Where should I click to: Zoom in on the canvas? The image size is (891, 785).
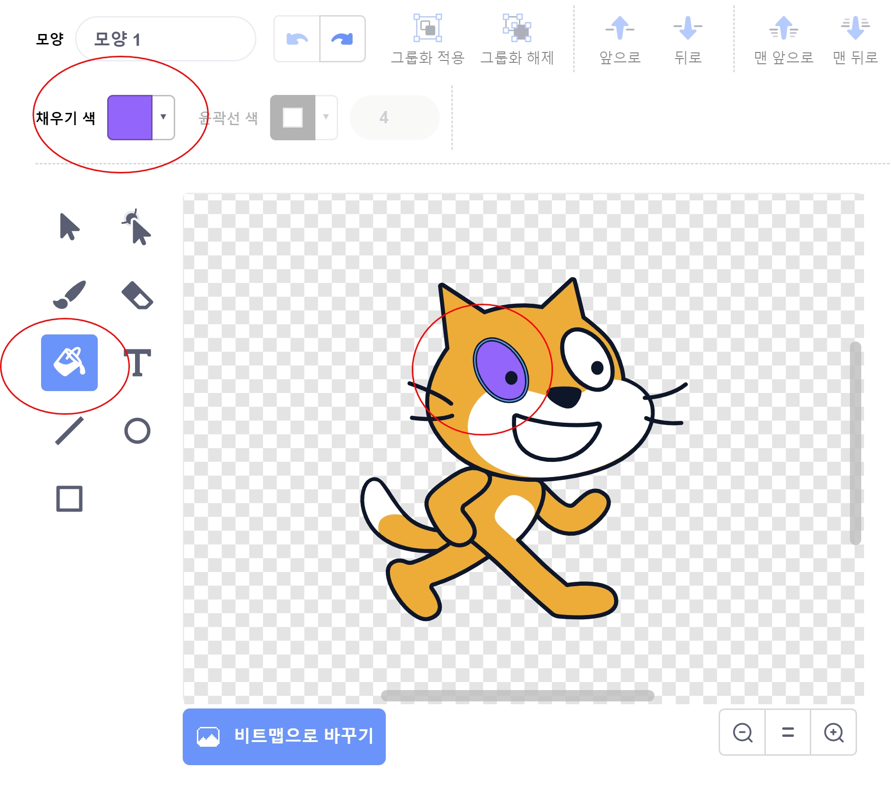pyautogui.click(x=833, y=733)
